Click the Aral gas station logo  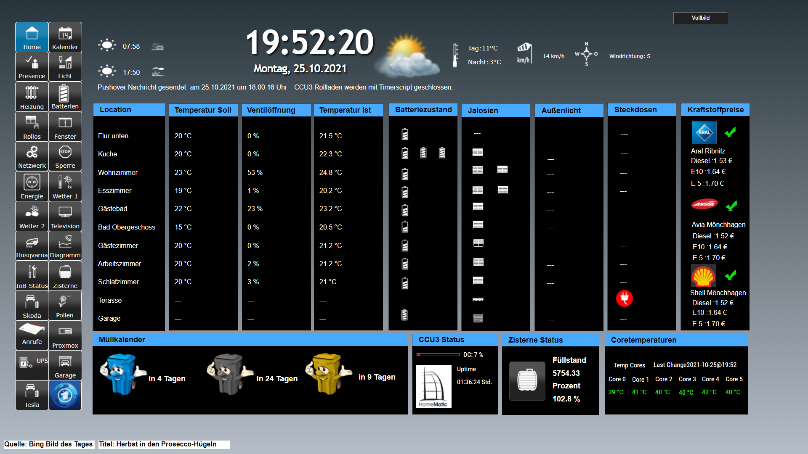704,132
